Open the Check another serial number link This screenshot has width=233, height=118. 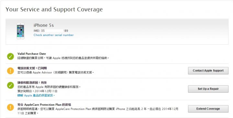point(53,35)
